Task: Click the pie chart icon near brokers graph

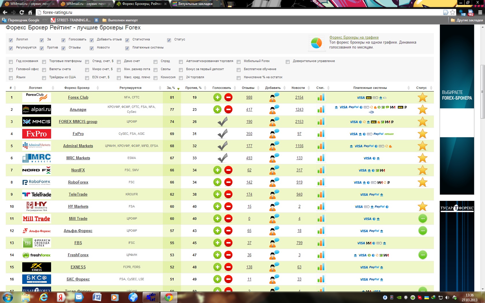Action: tap(316, 43)
